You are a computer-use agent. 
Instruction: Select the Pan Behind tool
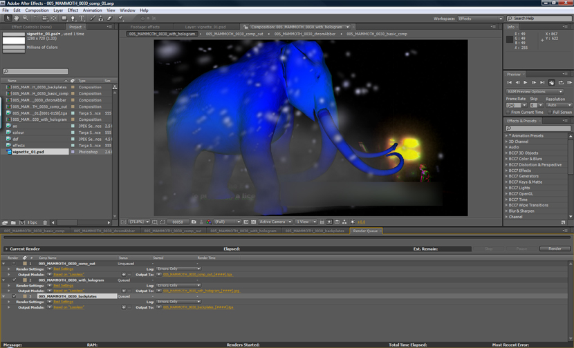tap(53, 18)
